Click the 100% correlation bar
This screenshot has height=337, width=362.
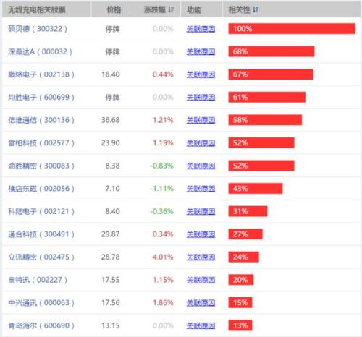[x=292, y=29]
